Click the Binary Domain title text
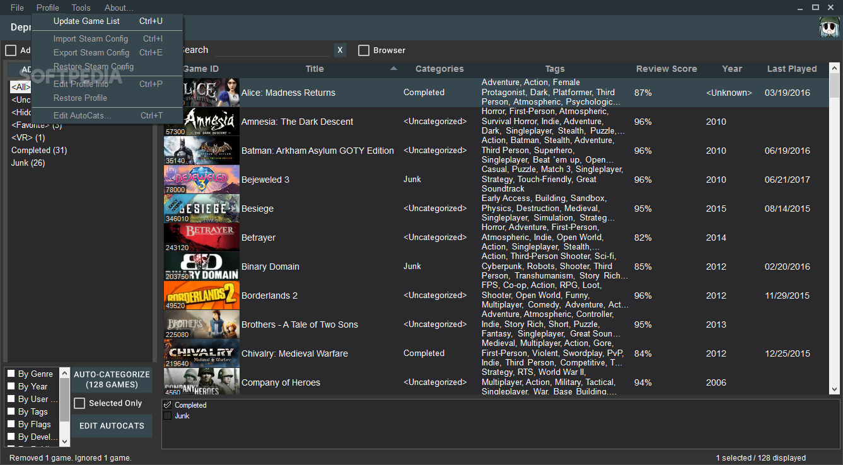843x465 pixels. click(x=270, y=267)
